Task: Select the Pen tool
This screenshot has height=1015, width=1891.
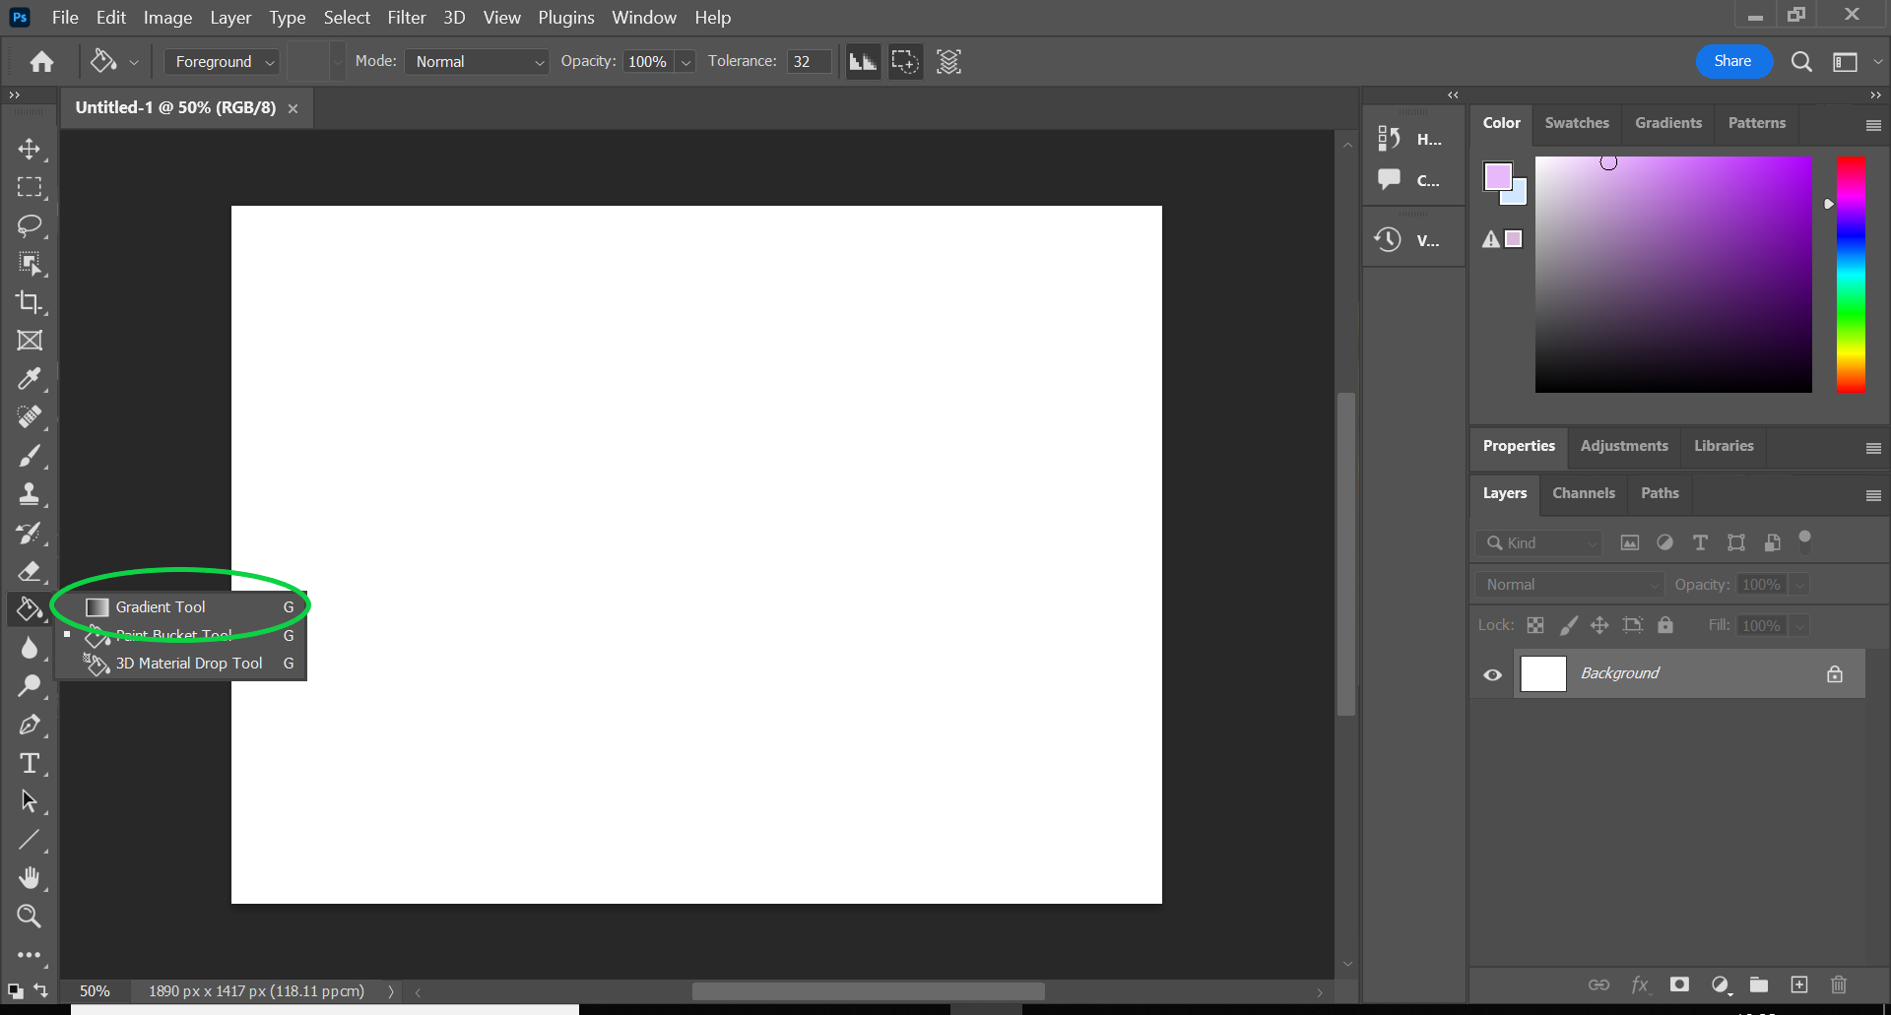Action: click(x=30, y=725)
